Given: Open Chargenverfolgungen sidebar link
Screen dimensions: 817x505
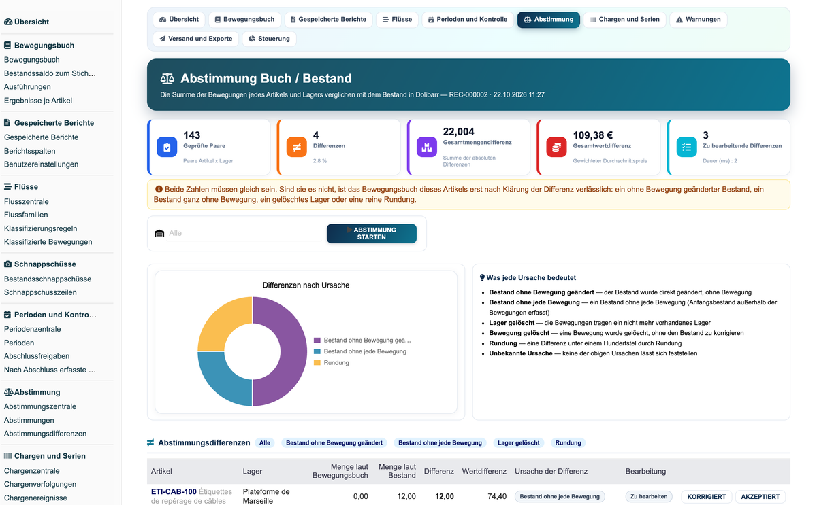Looking at the screenshot, I should pos(40,485).
